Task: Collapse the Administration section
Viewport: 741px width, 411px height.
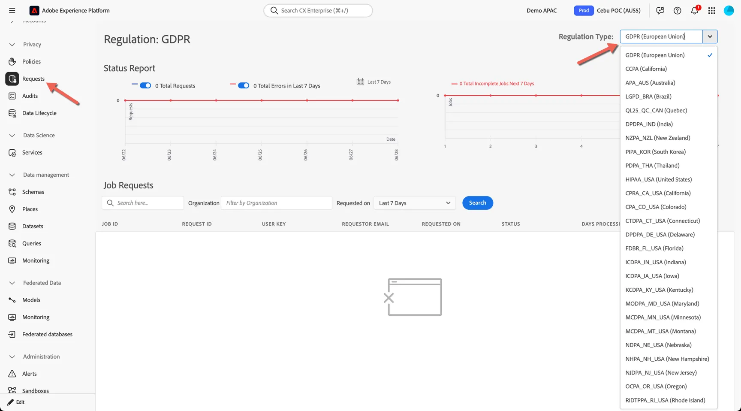Action: [x=12, y=357]
